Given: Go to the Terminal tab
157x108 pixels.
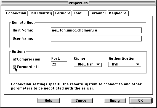Looking at the screenshot, I should [98, 13].
